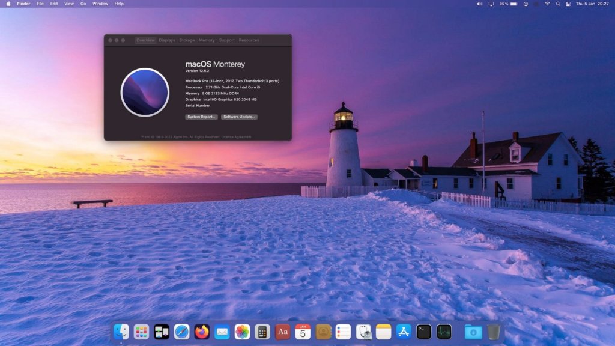Open the Apple menu
The width and height of the screenshot is (615, 346).
coord(8,4)
